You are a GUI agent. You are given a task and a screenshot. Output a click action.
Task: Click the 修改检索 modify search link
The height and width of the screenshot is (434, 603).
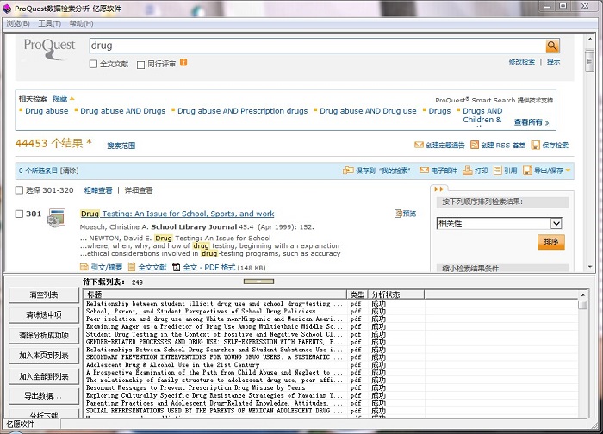pyautogui.click(x=522, y=61)
